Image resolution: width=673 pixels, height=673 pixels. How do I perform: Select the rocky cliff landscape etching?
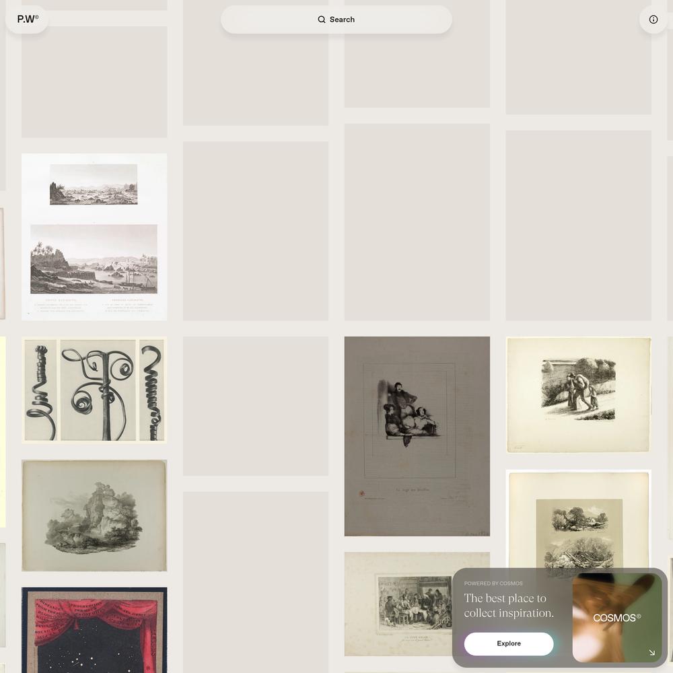[x=94, y=516]
